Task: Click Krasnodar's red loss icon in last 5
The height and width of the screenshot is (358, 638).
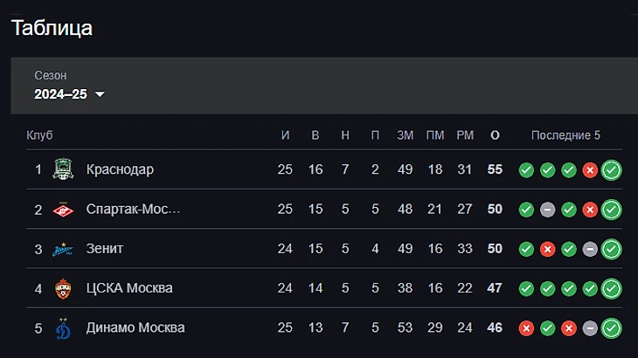Action: pyautogui.click(x=590, y=170)
